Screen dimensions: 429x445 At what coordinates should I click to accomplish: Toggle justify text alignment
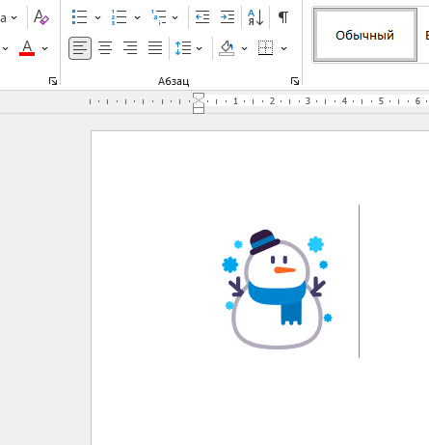click(155, 48)
